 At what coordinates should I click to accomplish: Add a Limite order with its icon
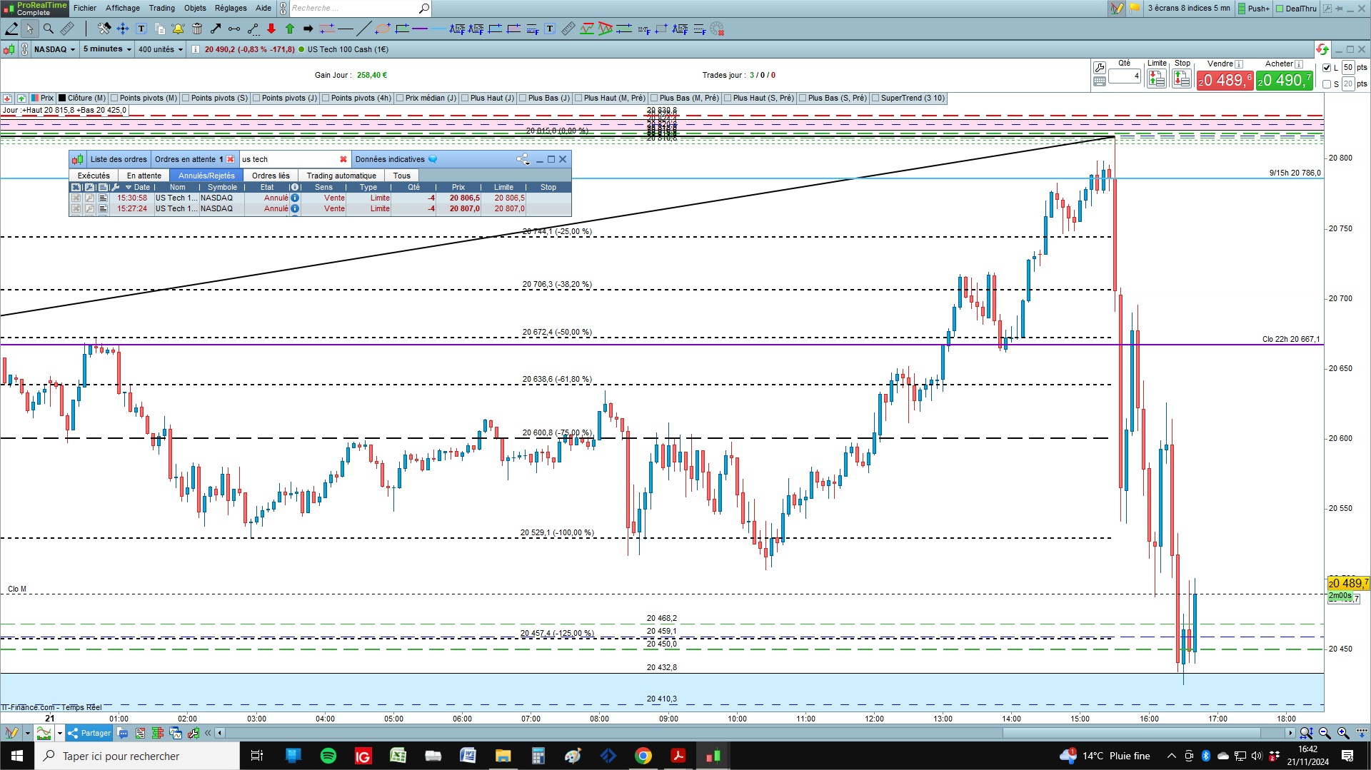(1157, 78)
